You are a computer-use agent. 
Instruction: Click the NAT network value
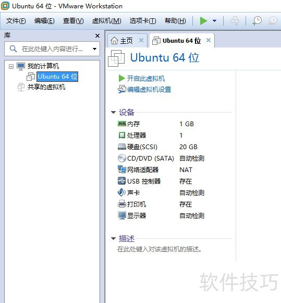186,170
